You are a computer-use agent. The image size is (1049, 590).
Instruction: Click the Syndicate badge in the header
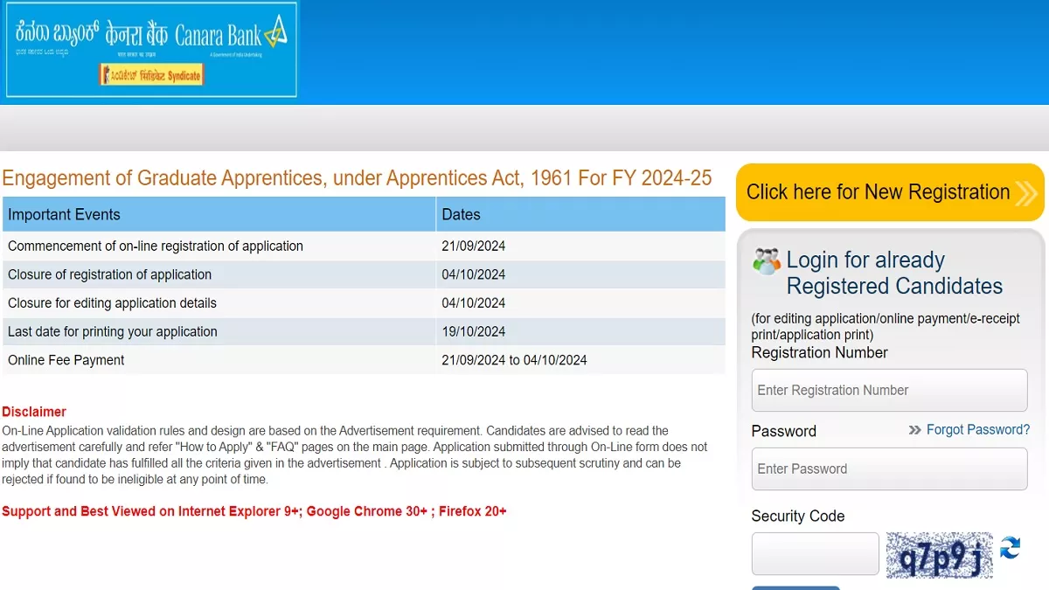[x=150, y=75]
